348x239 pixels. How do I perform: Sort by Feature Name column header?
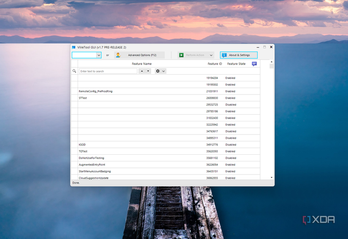pos(141,64)
